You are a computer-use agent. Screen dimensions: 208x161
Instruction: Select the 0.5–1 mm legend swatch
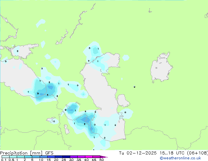(x=13, y=157)
